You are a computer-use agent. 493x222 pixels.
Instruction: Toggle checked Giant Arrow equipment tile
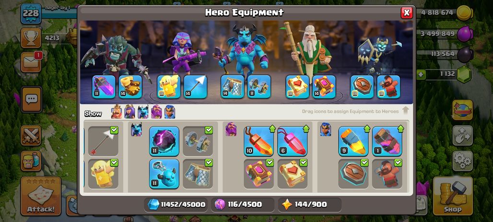click(x=103, y=141)
